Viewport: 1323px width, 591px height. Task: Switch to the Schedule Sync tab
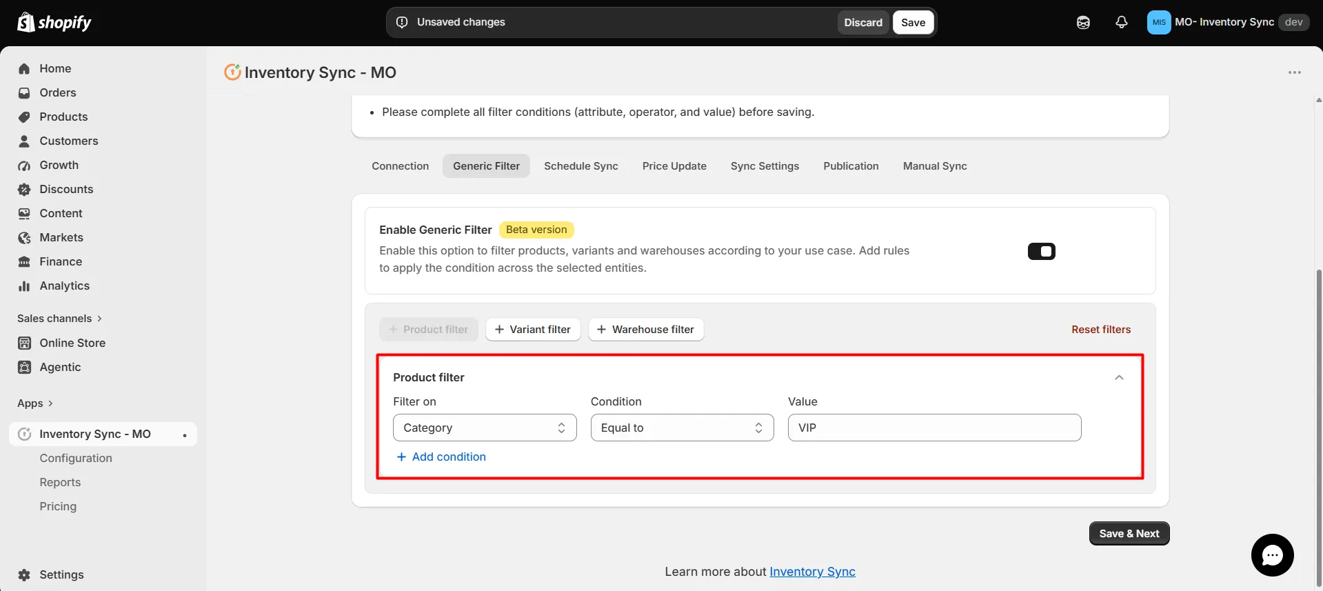tap(580, 166)
